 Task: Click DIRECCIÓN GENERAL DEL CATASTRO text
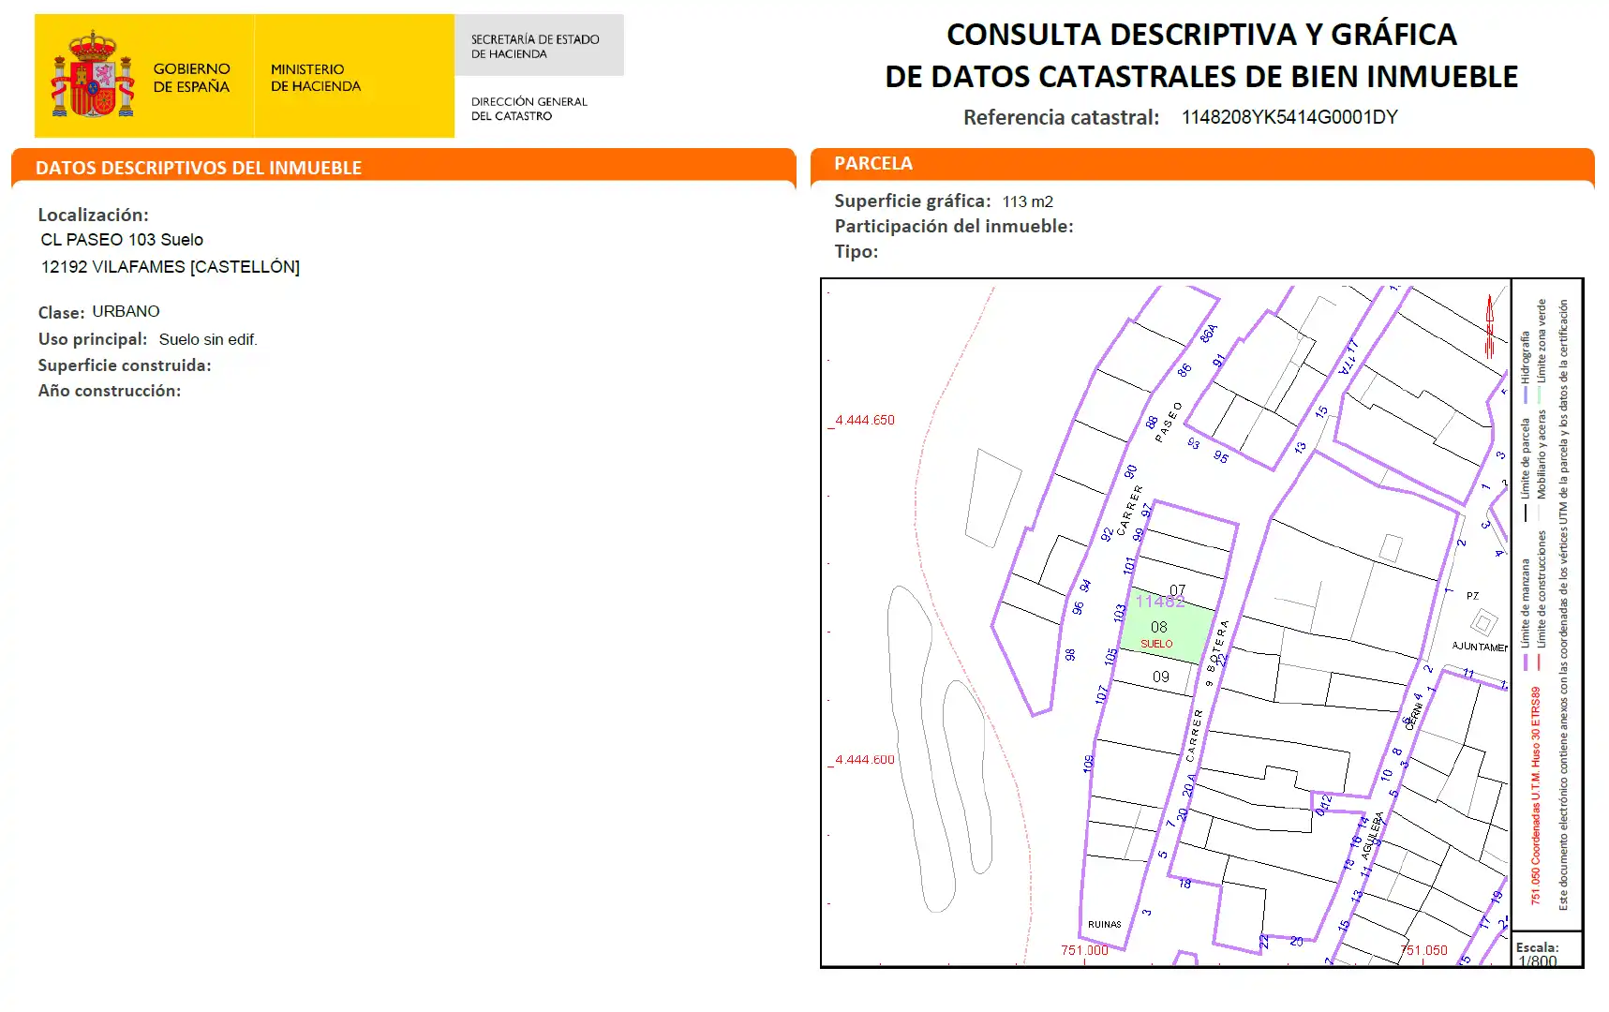pos(529,109)
